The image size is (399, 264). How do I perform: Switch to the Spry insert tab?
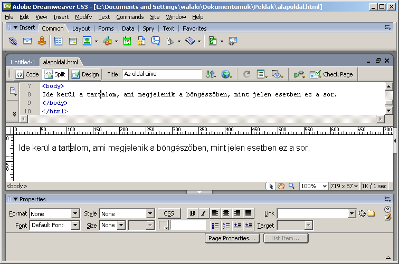coord(148,28)
